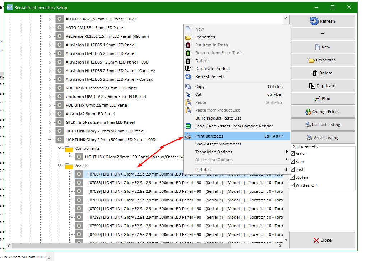Click the Refresh button in side panel
366x261 pixels.
click(322, 21)
